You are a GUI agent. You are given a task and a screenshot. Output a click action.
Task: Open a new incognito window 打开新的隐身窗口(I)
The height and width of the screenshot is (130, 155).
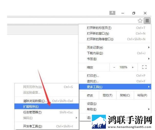click(115, 39)
